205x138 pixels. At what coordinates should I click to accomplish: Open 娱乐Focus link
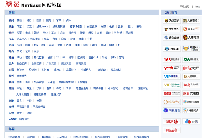[42, 27]
